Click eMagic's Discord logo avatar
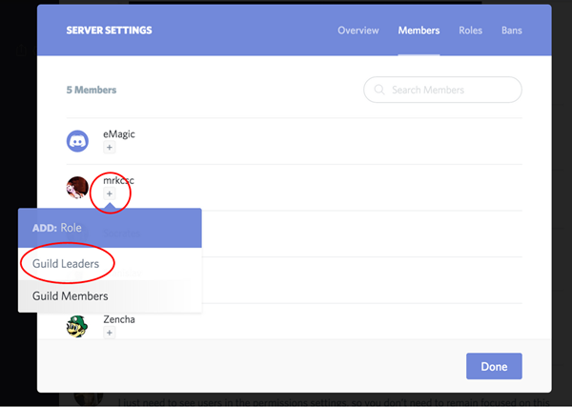Image resolution: width=572 pixels, height=407 pixels. 78,141
